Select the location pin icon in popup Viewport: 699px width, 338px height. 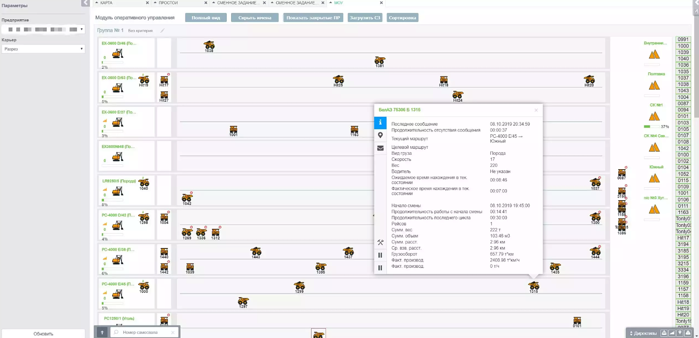(x=380, y=136)
